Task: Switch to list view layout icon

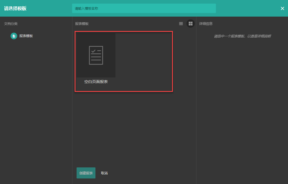Action: coord(181,24)
